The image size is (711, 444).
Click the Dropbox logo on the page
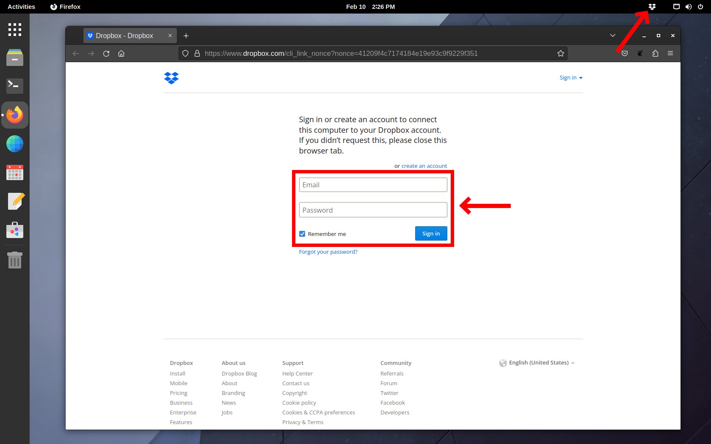click(x=171, y=78)
